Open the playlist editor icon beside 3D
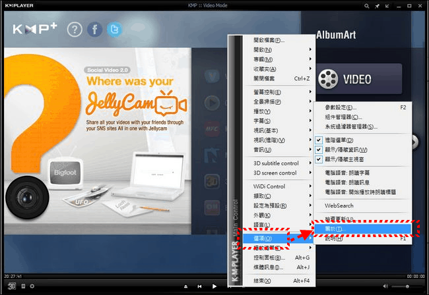429x295 pixels. tap(23, 286)
